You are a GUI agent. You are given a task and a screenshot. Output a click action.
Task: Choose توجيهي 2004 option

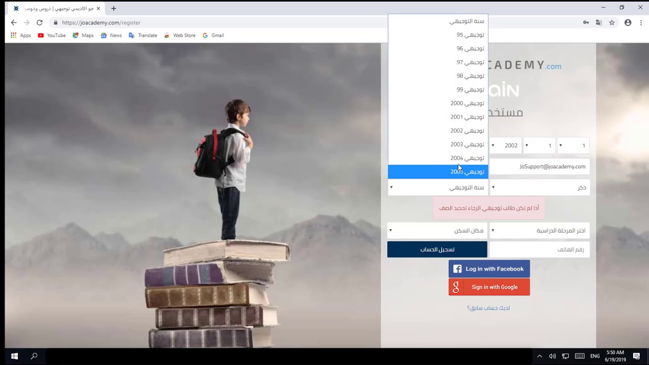pyautogui.click(x=438, y=158)
